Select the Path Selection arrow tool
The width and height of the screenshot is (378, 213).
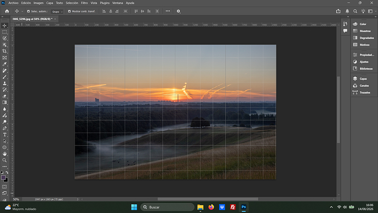4,141
